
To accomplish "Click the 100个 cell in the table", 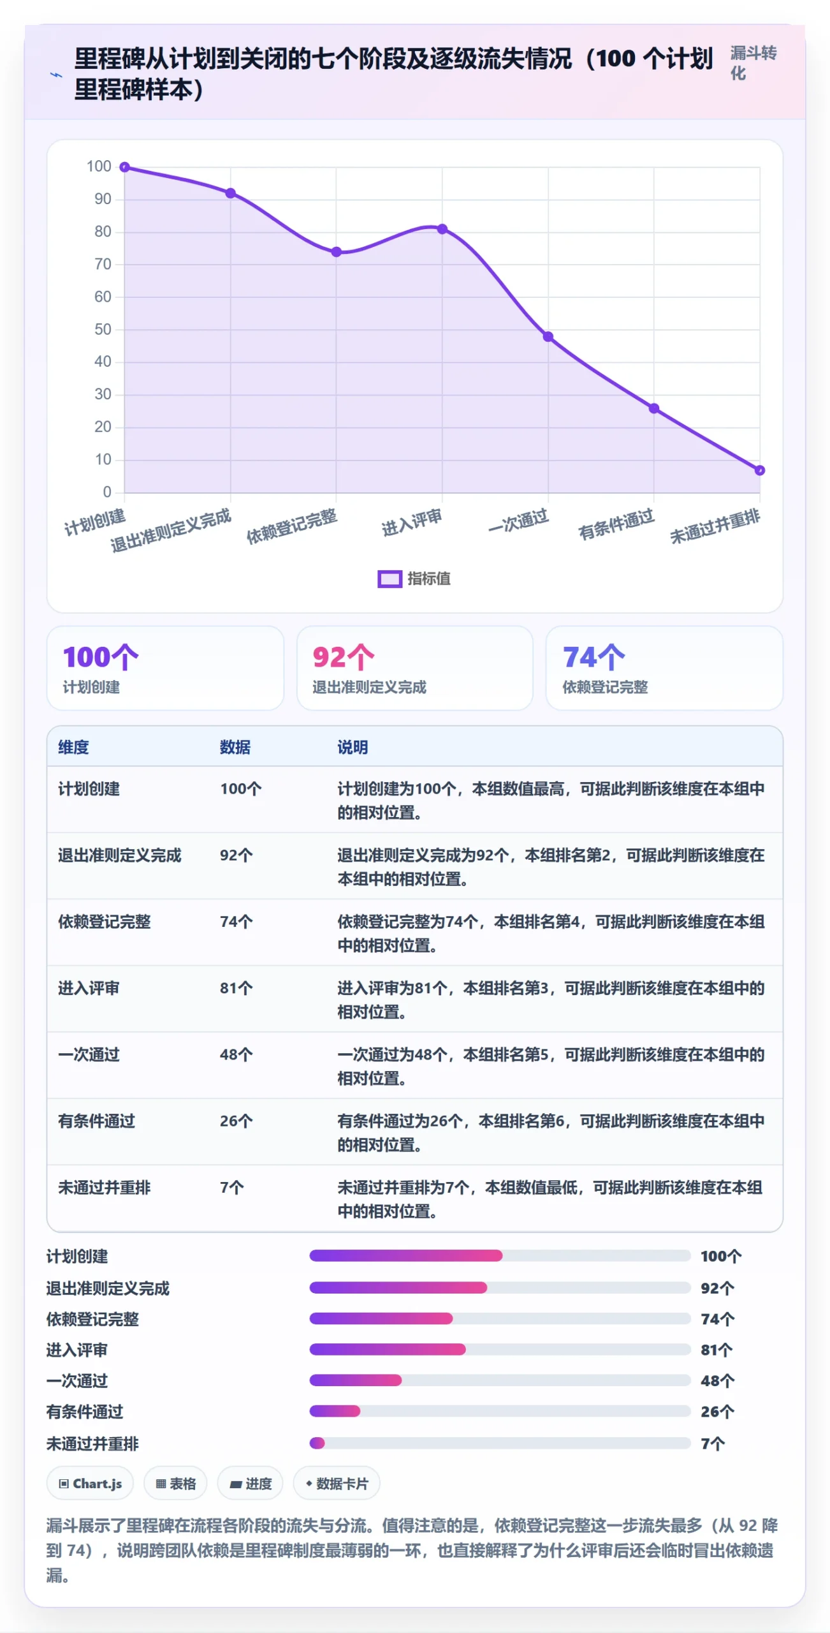I will click(x=241, y=789).
